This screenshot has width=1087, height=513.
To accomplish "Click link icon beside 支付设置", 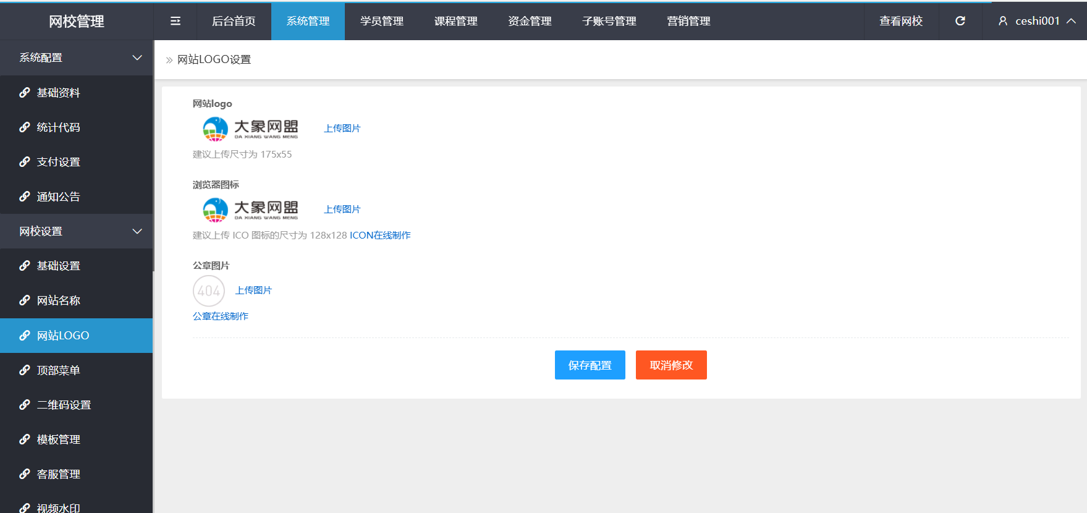I will pyautogui.click(x=25, y=162).
